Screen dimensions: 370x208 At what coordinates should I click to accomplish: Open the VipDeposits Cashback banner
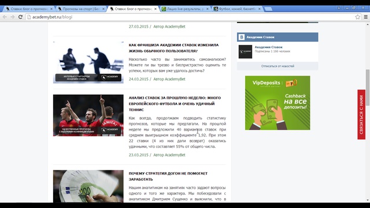coord(277,103)
